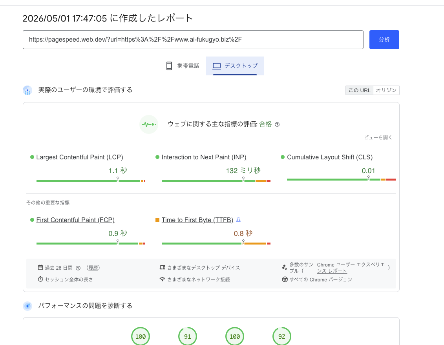Click the mobile phone icon
444x345 pixels.
pyautogui.click(x=169, y=66)
